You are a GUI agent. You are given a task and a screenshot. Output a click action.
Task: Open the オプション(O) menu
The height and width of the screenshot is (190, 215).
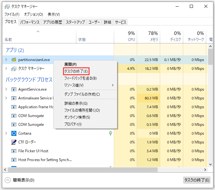33,14
